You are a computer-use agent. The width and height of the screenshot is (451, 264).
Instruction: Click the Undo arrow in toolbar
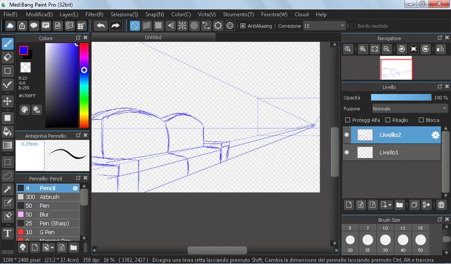tap(101, 26)
